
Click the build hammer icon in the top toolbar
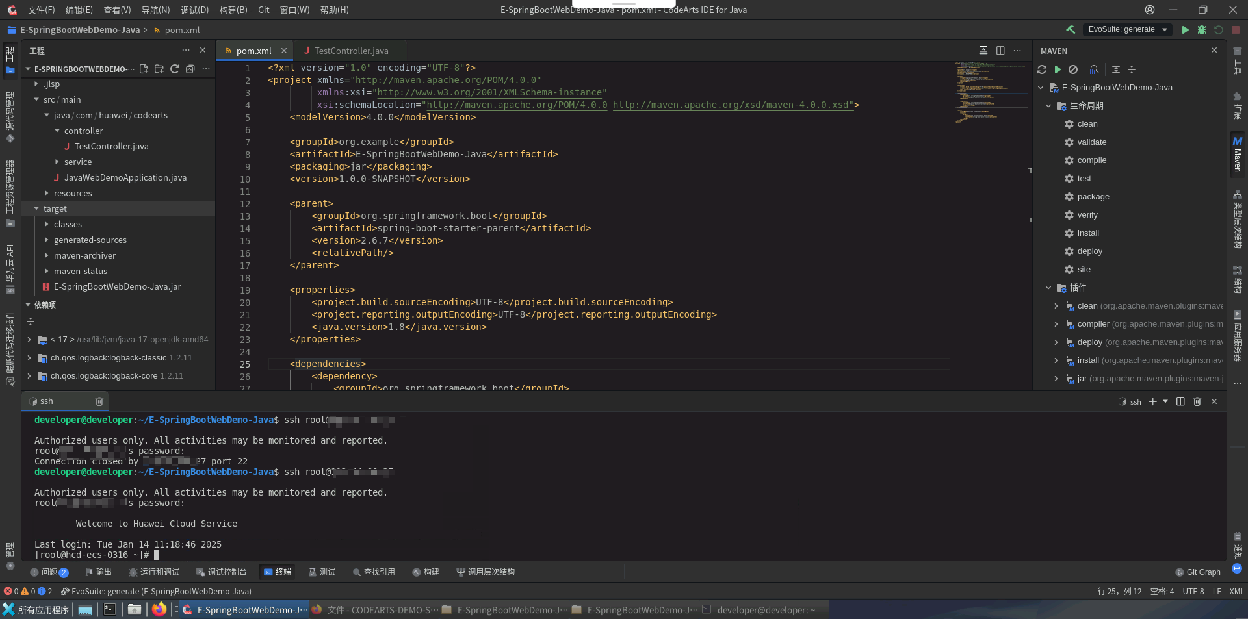pos(1071,29)
